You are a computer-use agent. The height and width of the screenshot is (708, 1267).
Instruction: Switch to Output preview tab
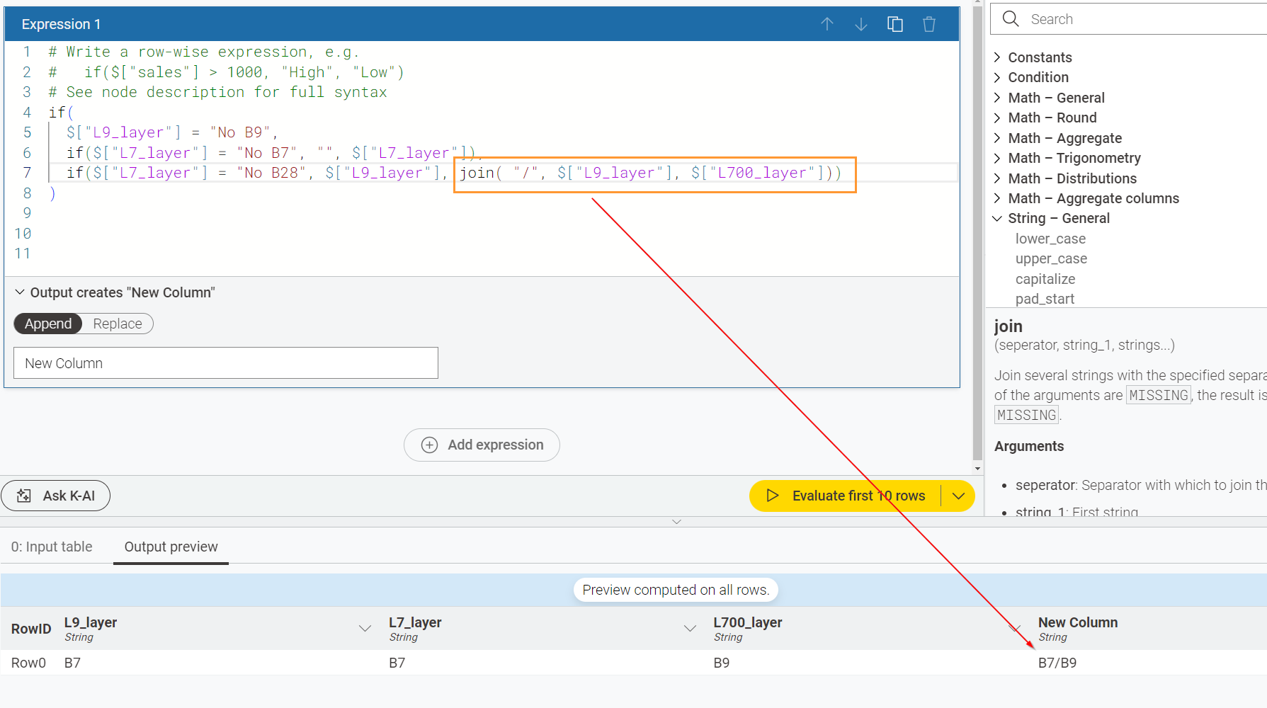pyautogui.click(x=171, y=547)
